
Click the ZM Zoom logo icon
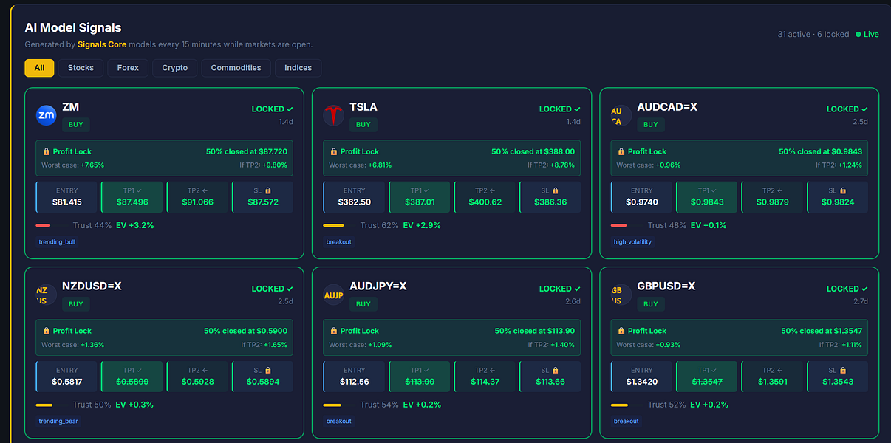coord(47,116)
